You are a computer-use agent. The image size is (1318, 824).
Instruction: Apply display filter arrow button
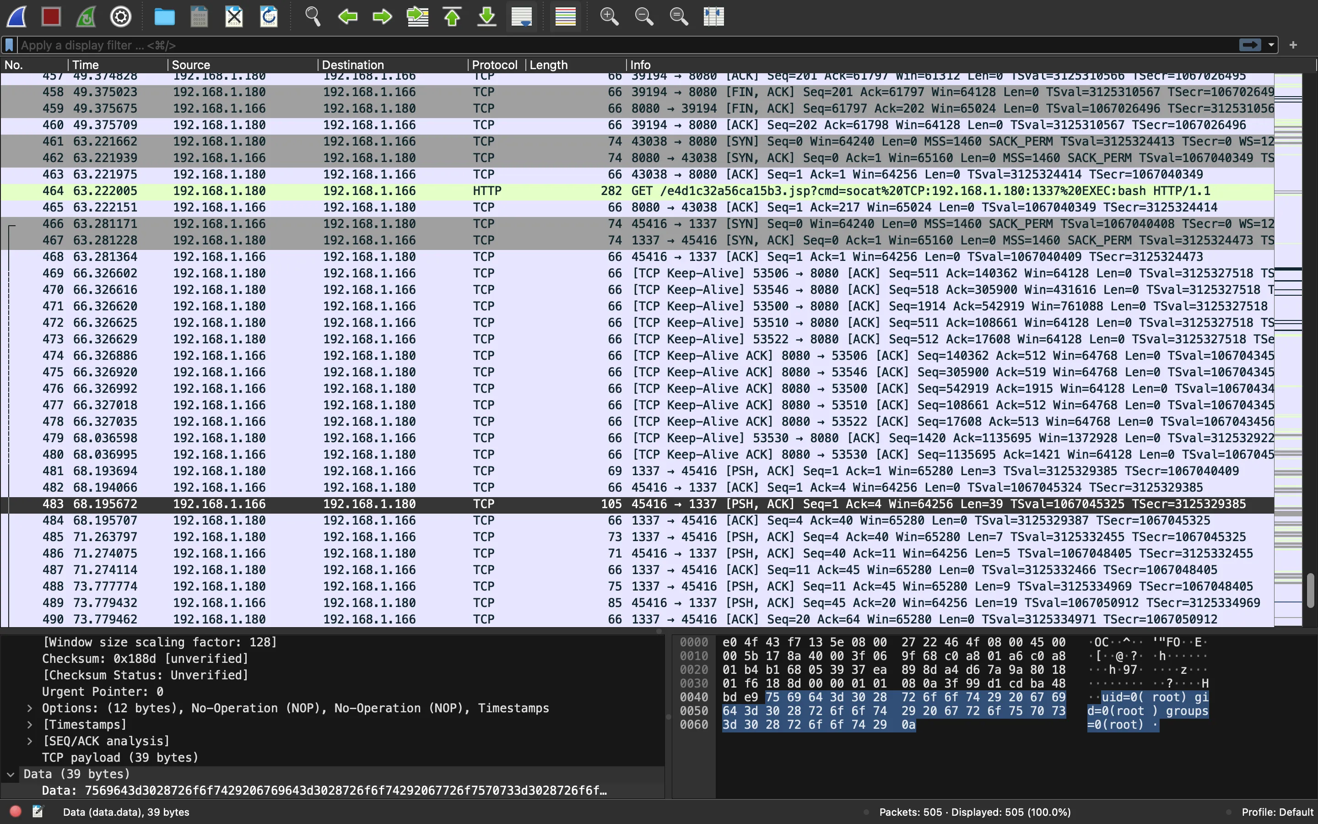[x=1250, y=45]
